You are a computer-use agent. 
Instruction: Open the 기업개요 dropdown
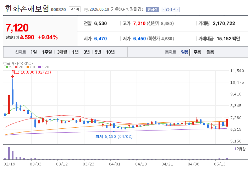(170, 9)
